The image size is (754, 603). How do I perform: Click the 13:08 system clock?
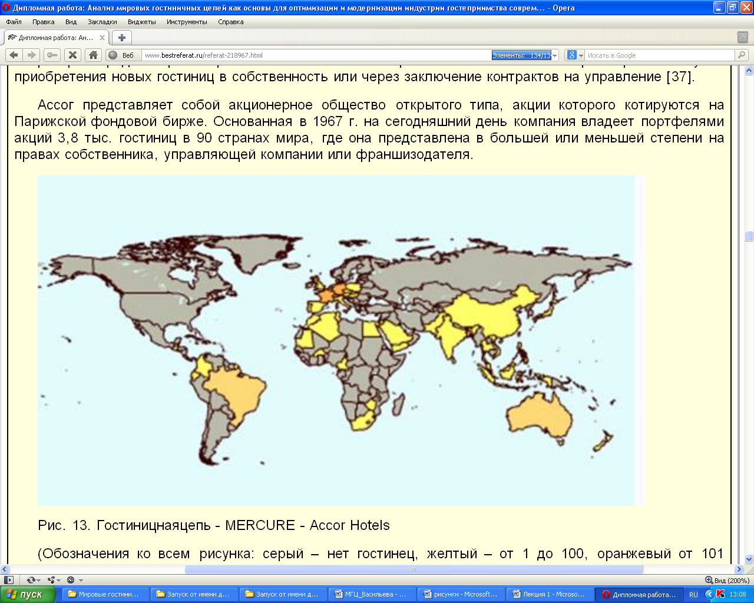(x=738, y=595)
